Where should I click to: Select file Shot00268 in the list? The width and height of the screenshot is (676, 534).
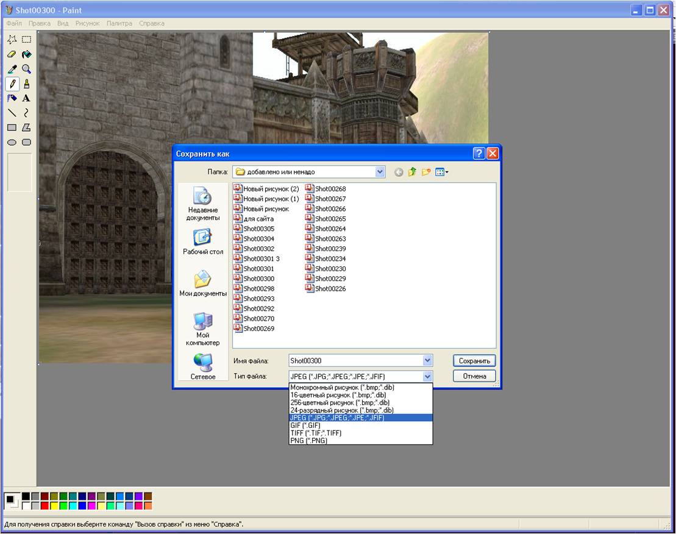[x=326, y=189]
